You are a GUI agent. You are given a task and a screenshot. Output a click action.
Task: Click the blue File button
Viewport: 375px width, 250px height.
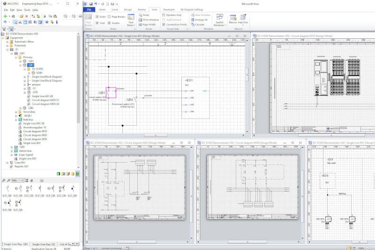[89, 9]
